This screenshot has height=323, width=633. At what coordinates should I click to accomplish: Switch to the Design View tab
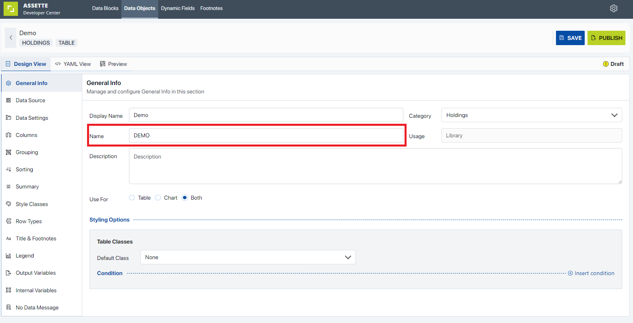(x=26, y=64)
